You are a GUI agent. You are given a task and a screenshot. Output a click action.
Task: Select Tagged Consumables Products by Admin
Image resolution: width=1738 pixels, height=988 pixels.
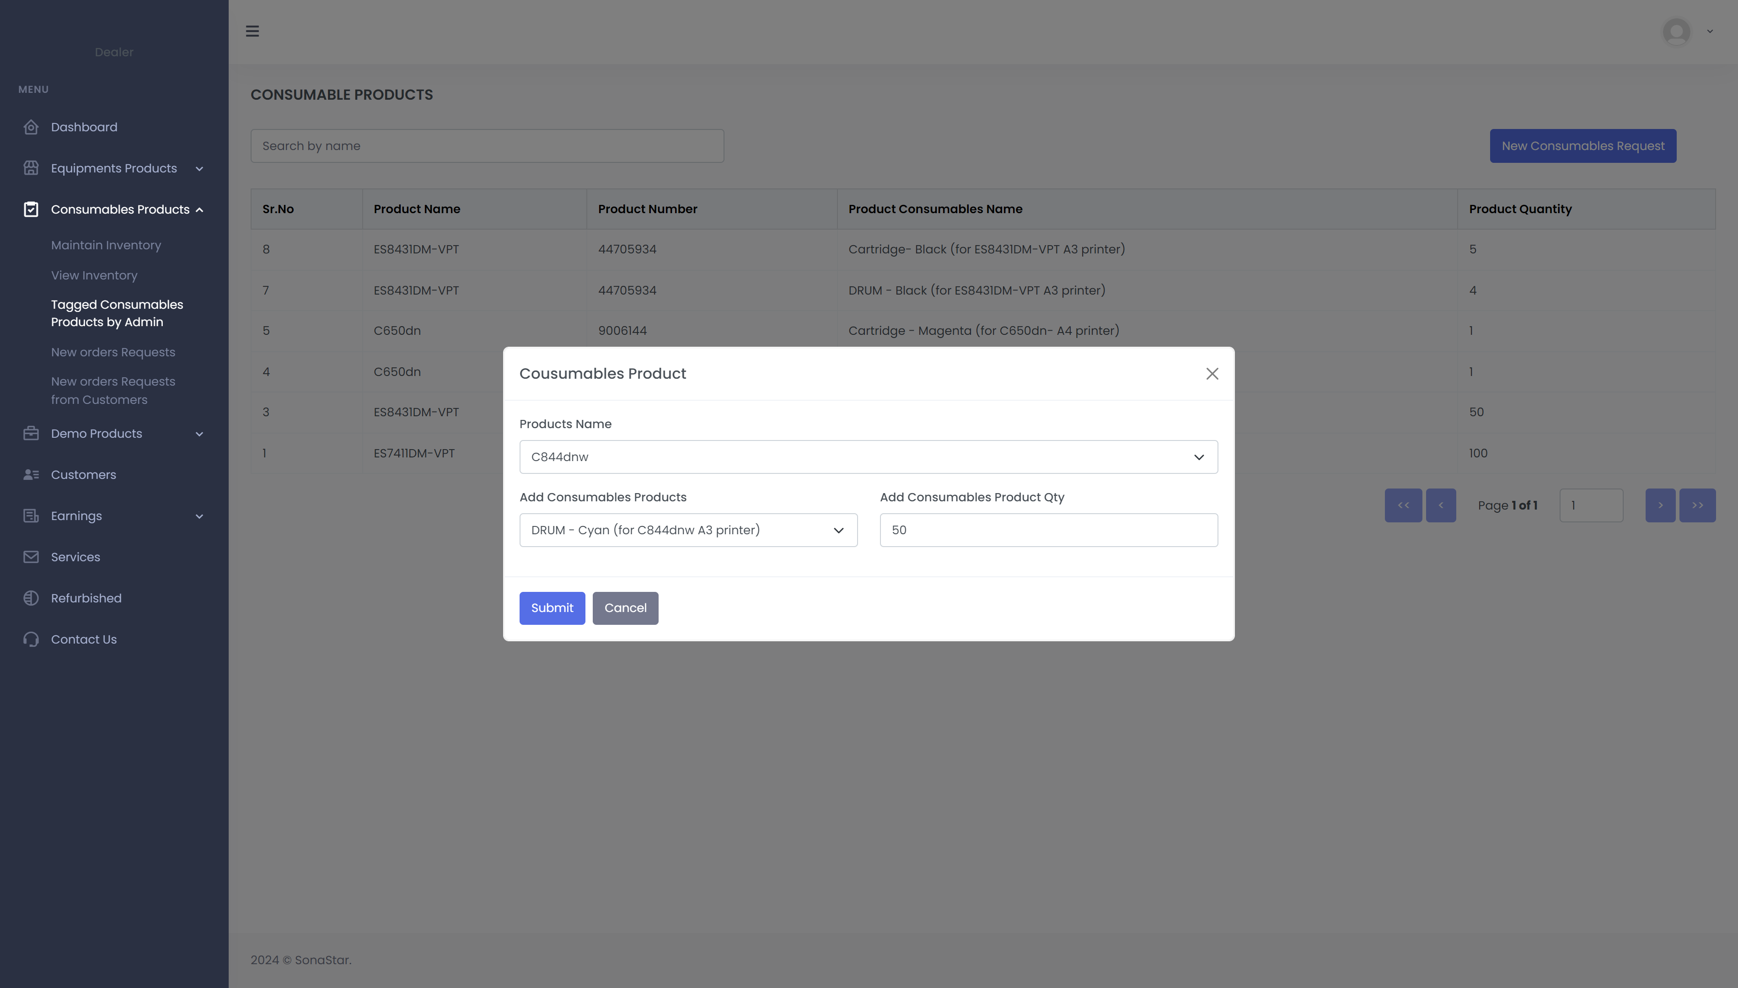(117, 313)
